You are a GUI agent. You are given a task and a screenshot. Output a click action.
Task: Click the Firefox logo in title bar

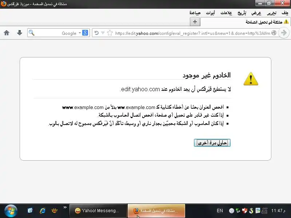(3, 4)
